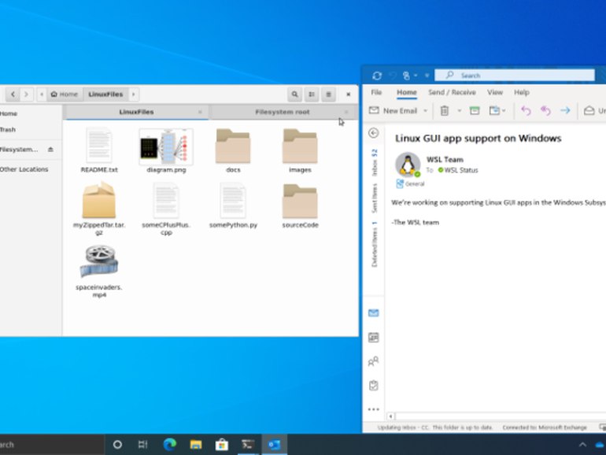Open the Inbox folder in collapsed pane
Viewport: 606px width, 455px height.
pos(374,162)
